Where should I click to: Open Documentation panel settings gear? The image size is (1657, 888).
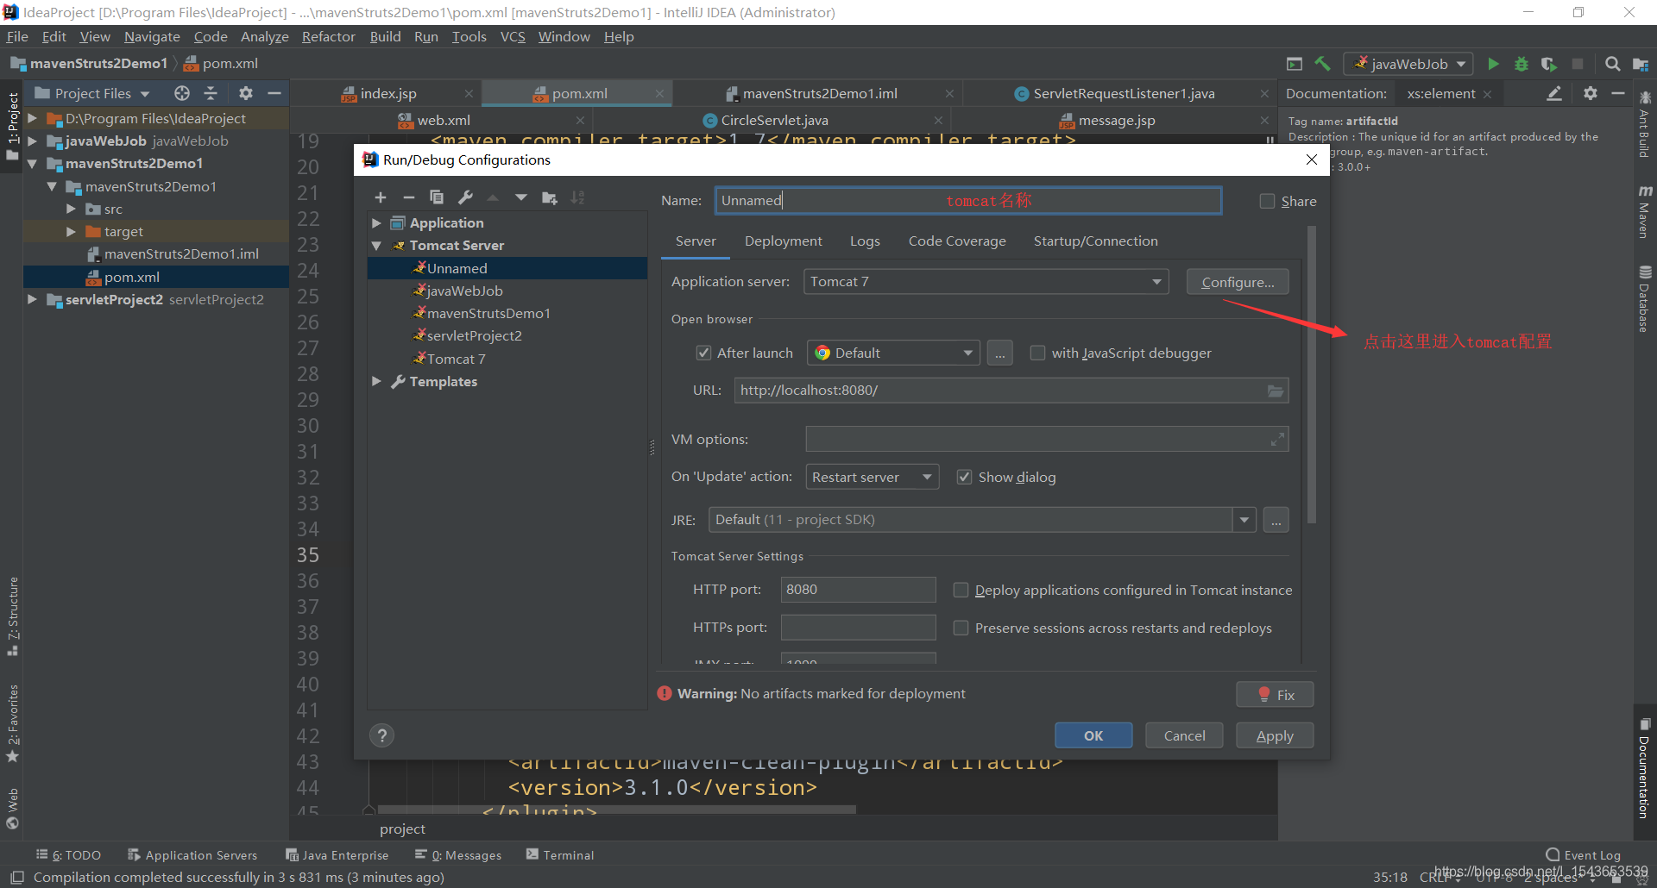pos(1591,93)
